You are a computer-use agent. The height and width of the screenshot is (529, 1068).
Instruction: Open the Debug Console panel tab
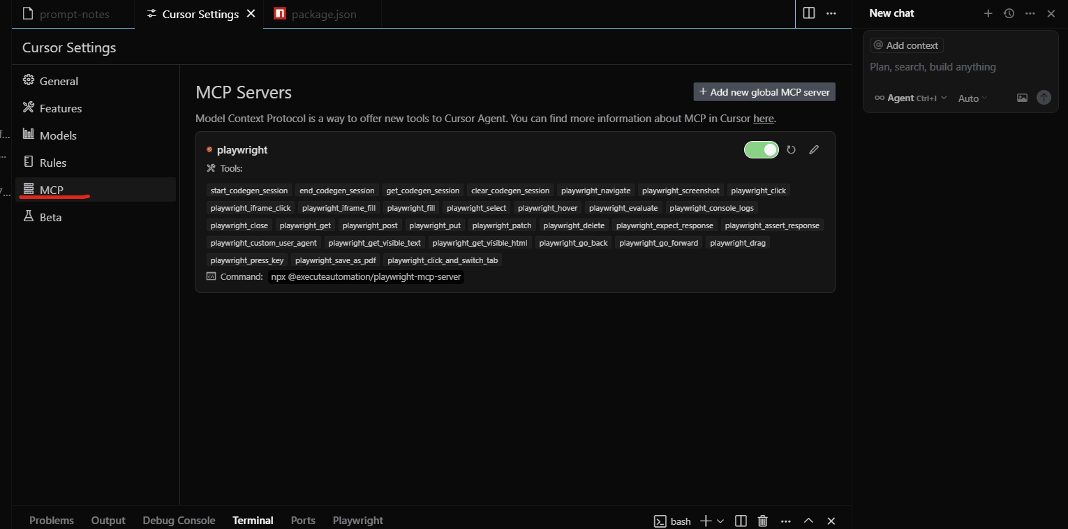pos(179,521)
